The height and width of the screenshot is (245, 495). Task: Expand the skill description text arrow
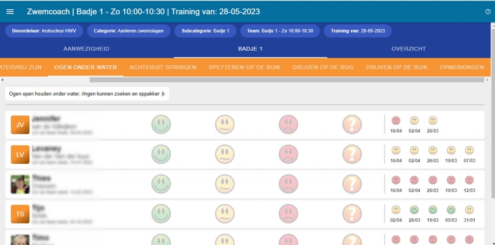tap(164, 94)
